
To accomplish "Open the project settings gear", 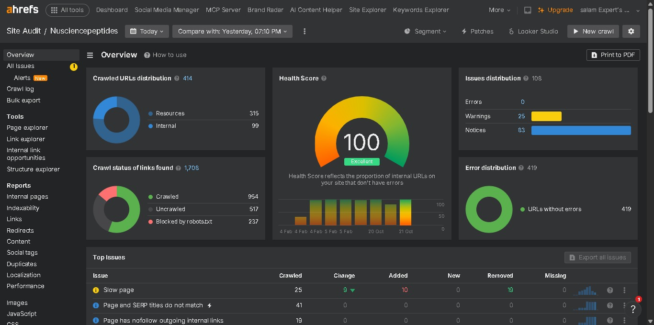I will (x=631, y=31).
